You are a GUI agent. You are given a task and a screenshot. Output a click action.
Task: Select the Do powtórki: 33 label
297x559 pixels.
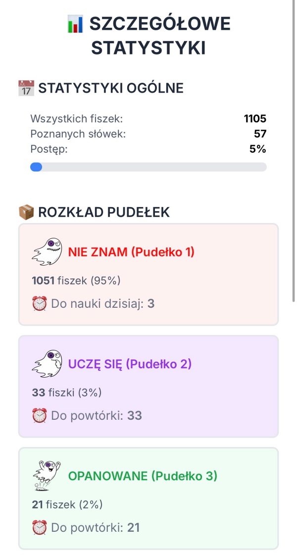point(96,415)
